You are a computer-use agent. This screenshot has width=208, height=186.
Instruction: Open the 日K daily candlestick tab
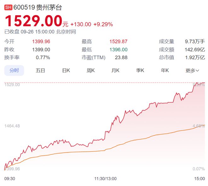coord(66,70)
